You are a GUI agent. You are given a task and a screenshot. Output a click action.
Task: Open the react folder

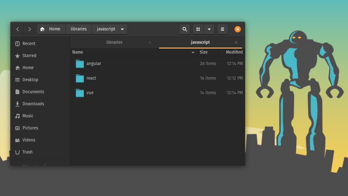[x=91, y=78]
